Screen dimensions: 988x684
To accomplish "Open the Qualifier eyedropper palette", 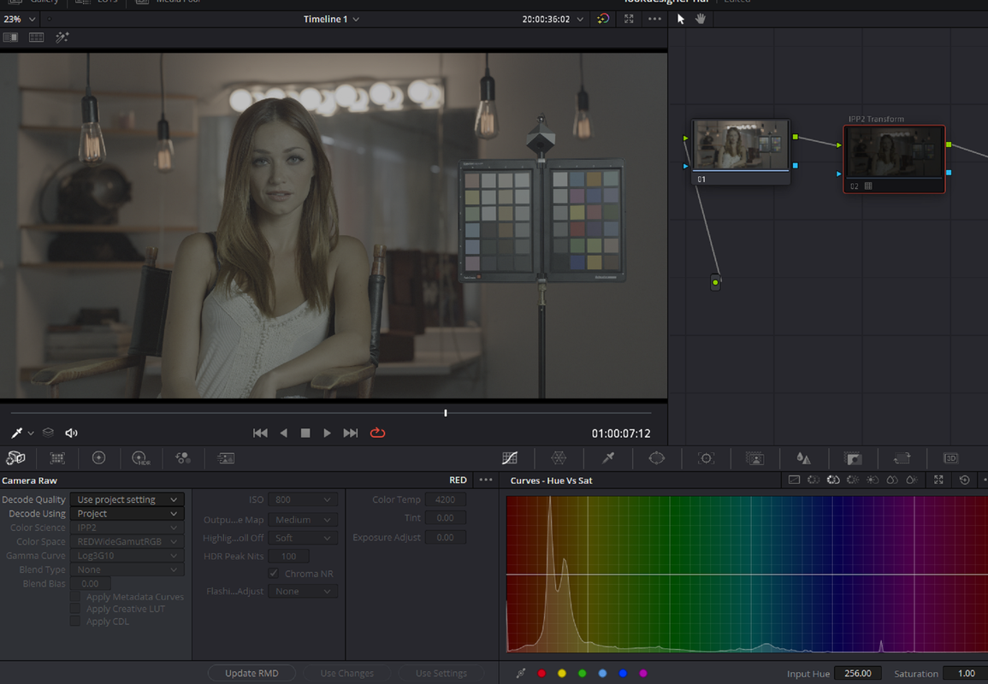I will click(x=608, y=458).
